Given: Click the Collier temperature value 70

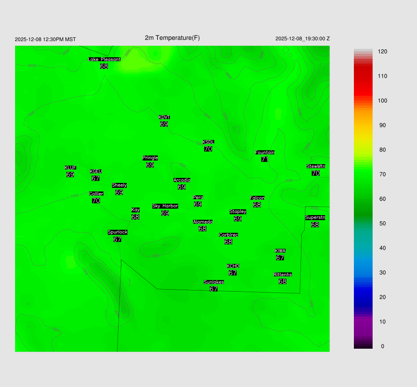Looking at the screenshot, I should [96, 201].
